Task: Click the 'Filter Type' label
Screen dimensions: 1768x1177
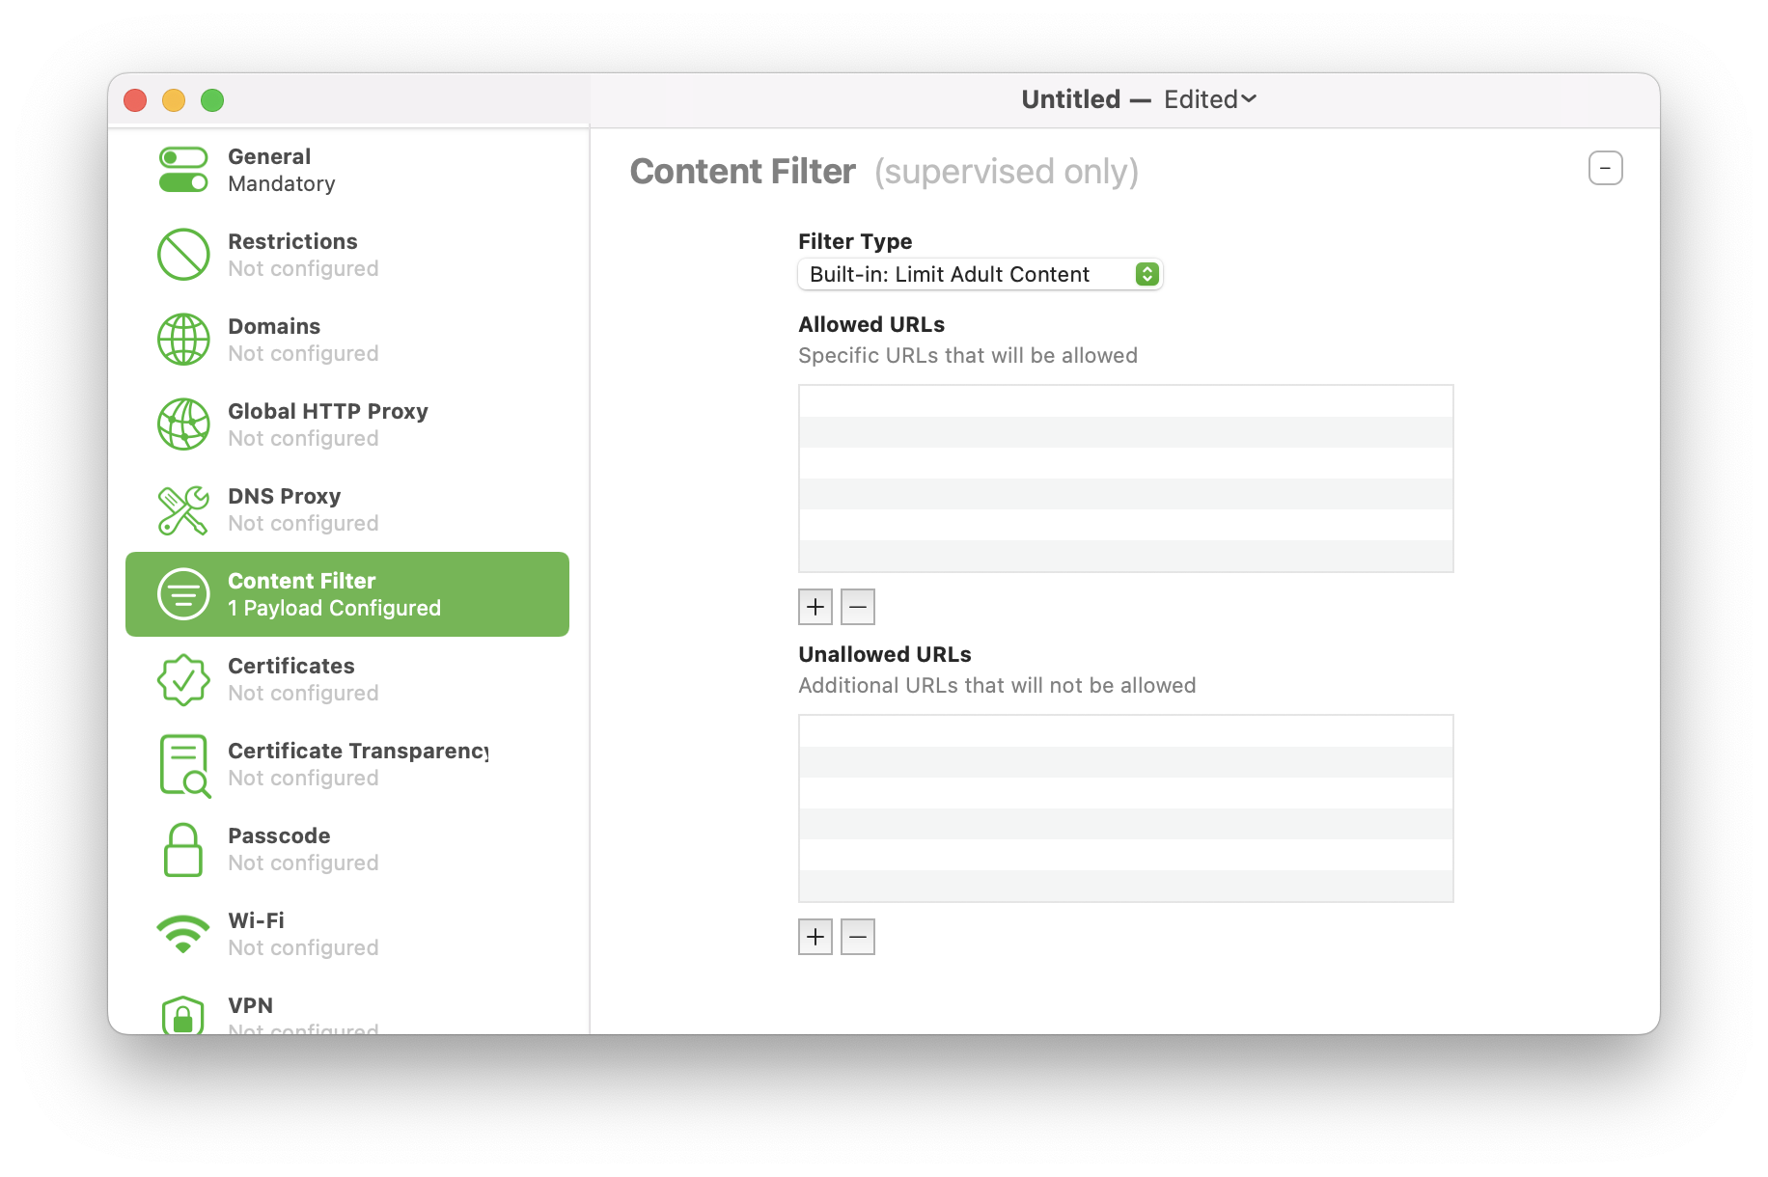Action: [x=855, y=241]
